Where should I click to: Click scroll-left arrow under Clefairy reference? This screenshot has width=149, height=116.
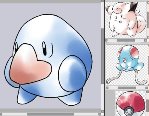[106, 40]
